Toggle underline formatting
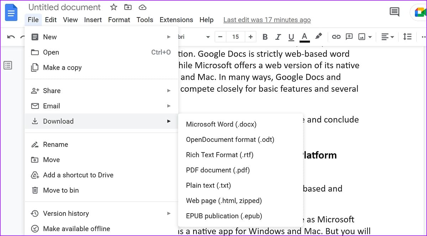The image size is (427, 236). (291, 37)
